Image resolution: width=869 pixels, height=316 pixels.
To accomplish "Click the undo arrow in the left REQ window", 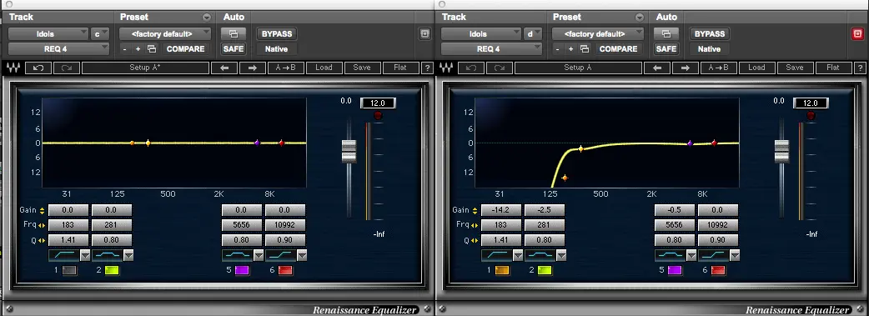I will (x=38, y=68).
